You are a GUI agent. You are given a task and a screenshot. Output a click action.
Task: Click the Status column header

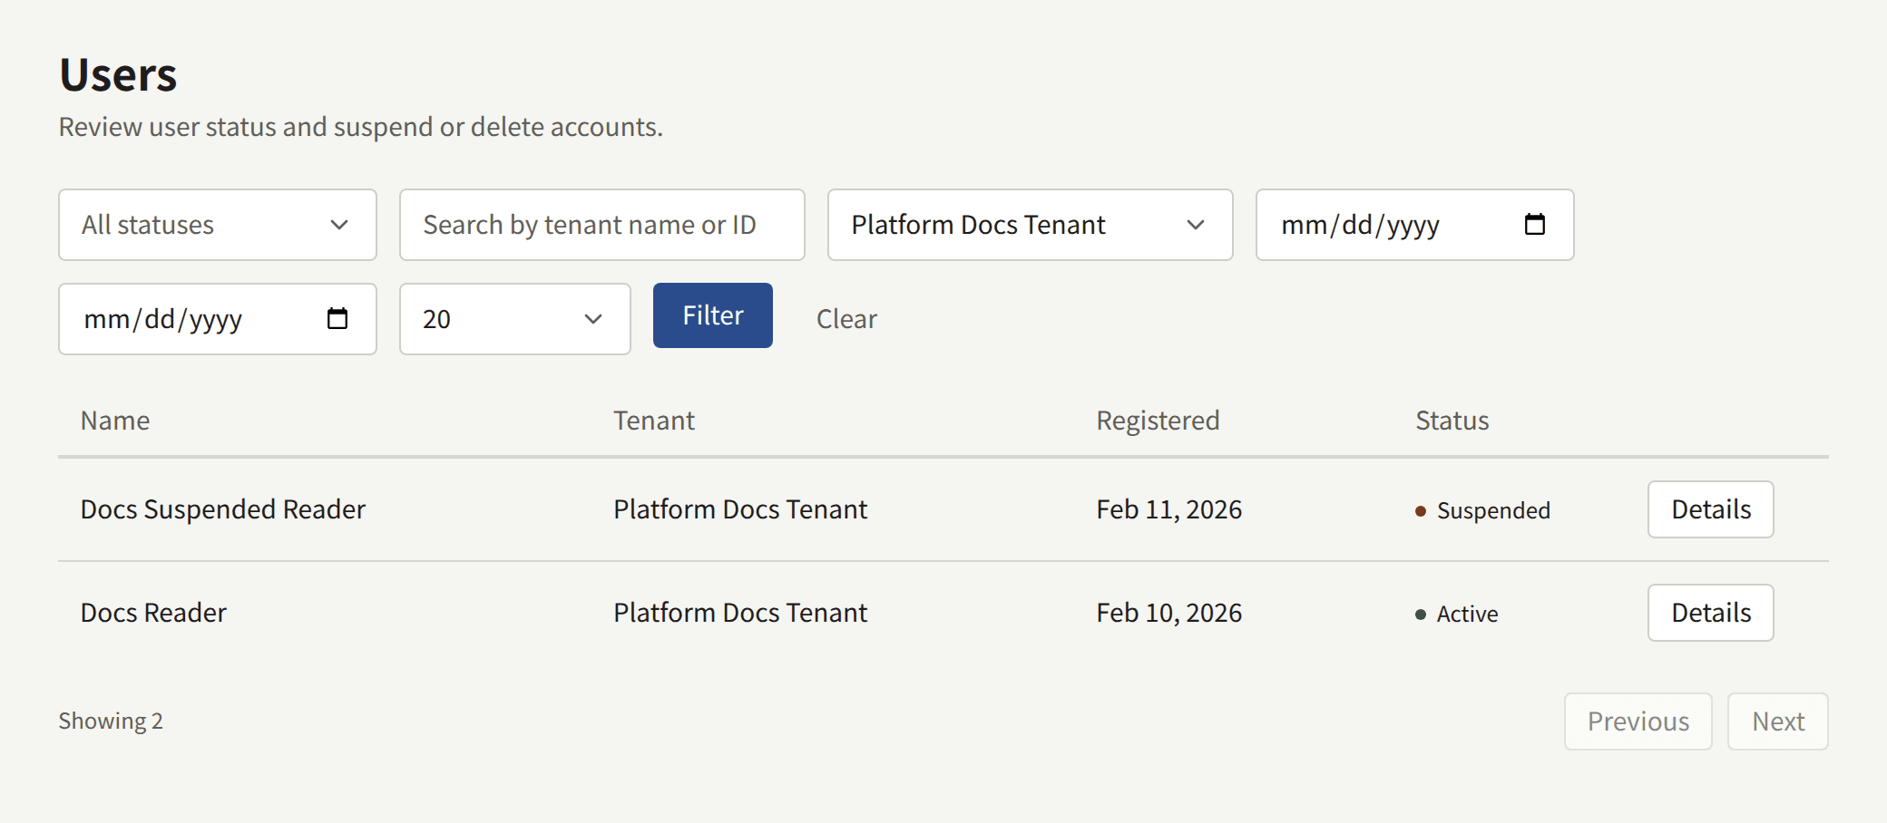click(1452, 421)
